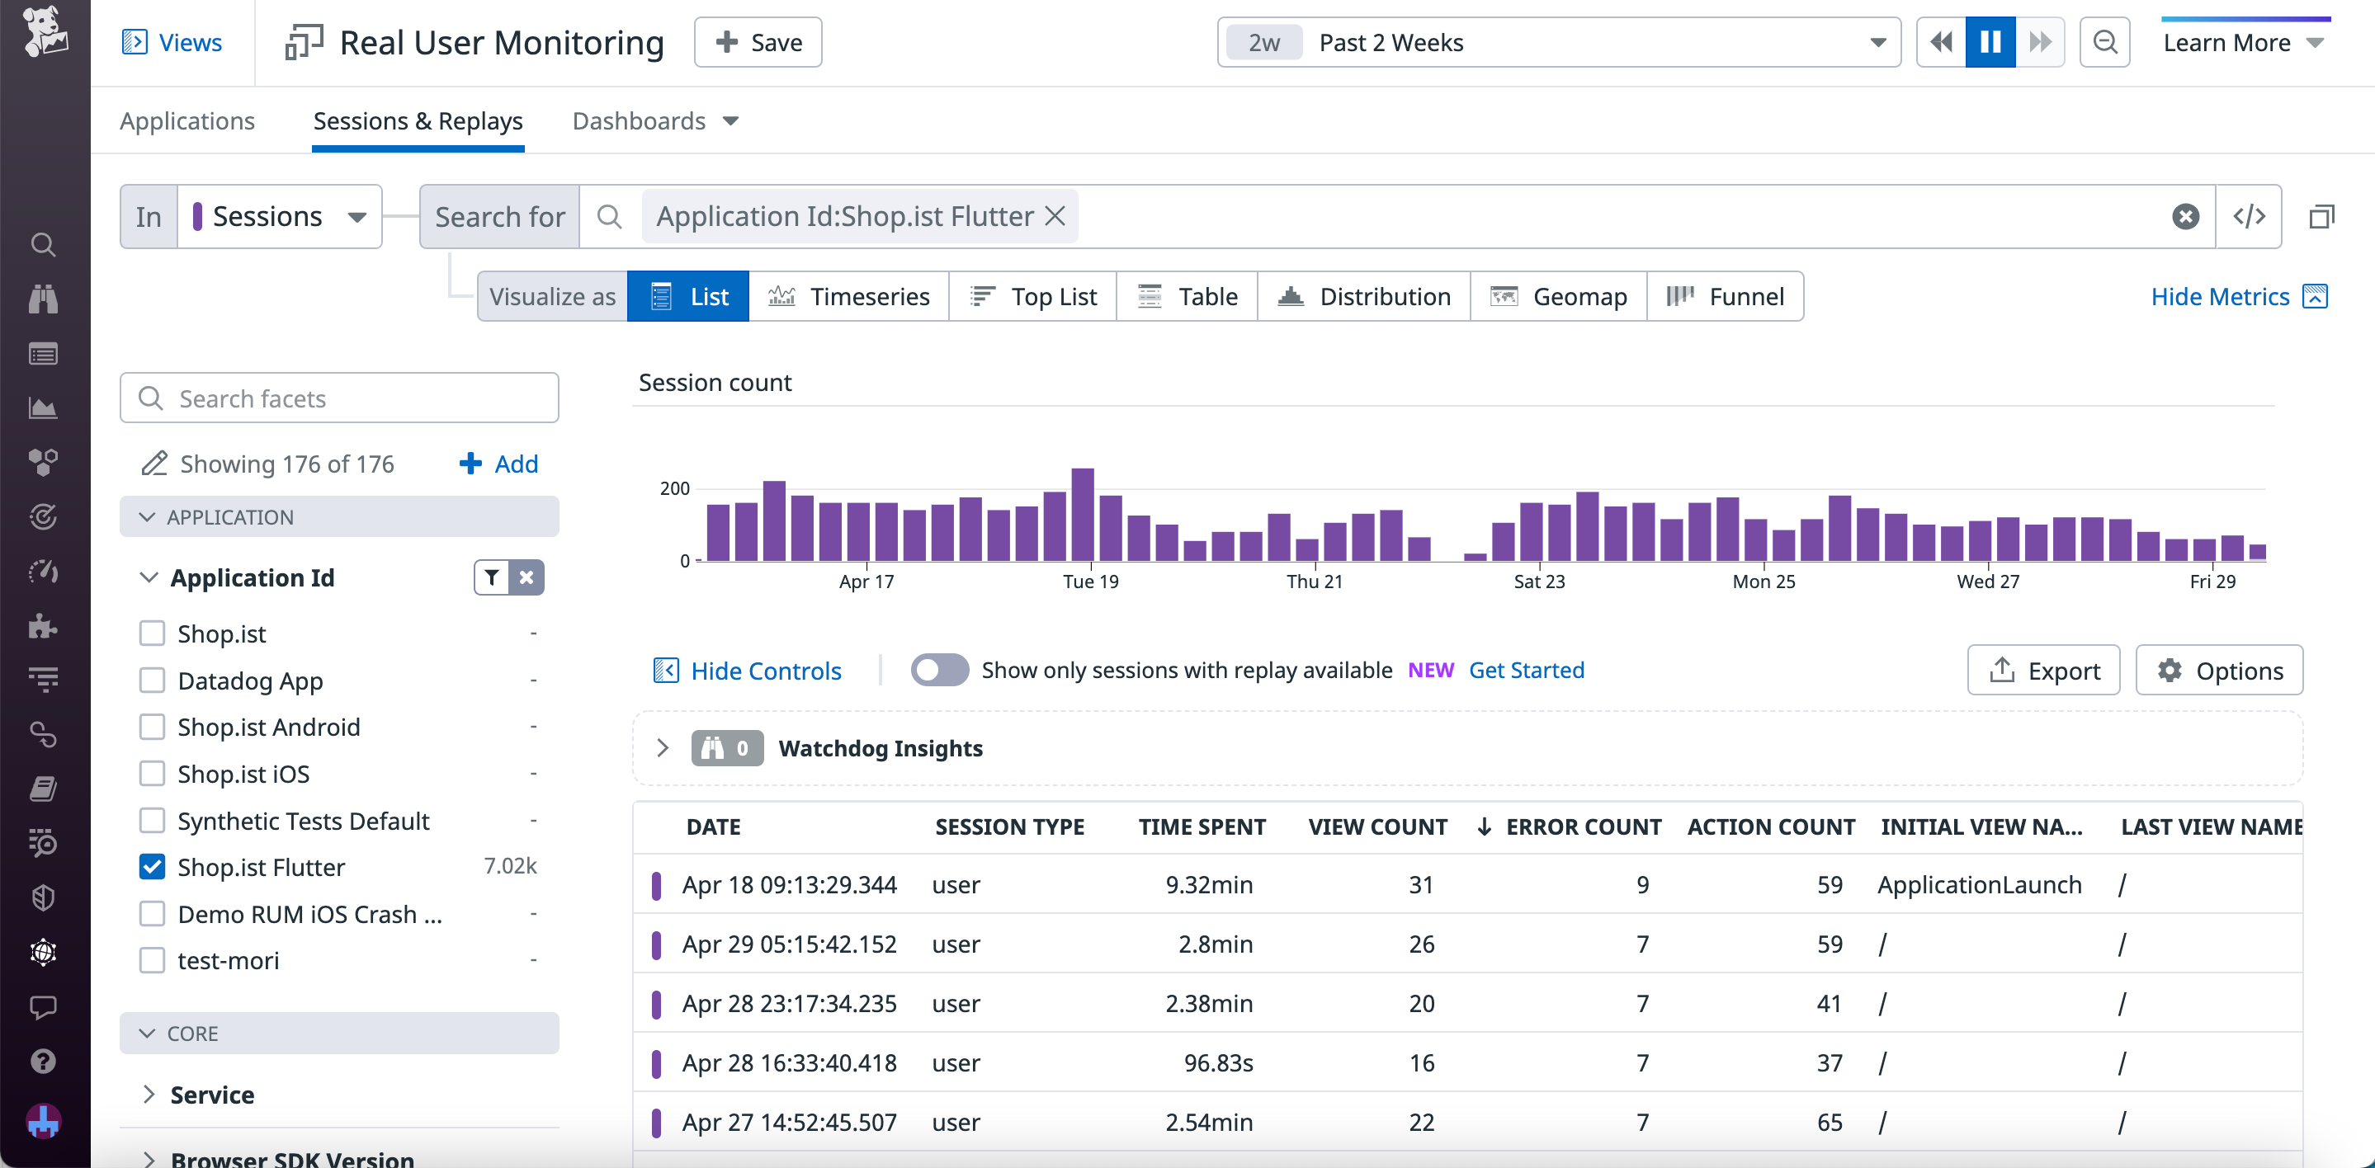2375x1168 pixels.
Task: Click the zoom out time range icon
Action: (2104, 42)
